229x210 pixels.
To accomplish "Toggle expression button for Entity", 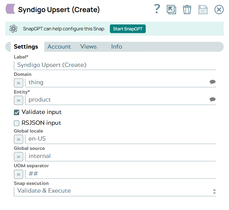I will coord(19,100).
